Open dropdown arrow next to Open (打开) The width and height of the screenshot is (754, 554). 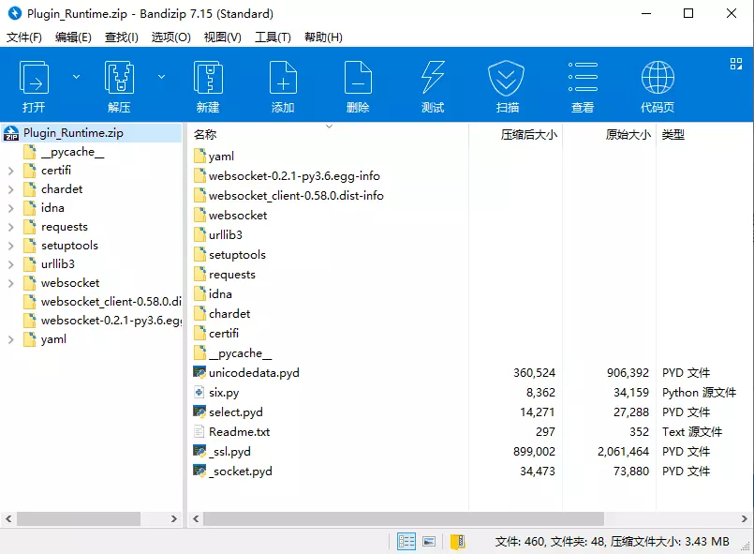pos(76,77)
